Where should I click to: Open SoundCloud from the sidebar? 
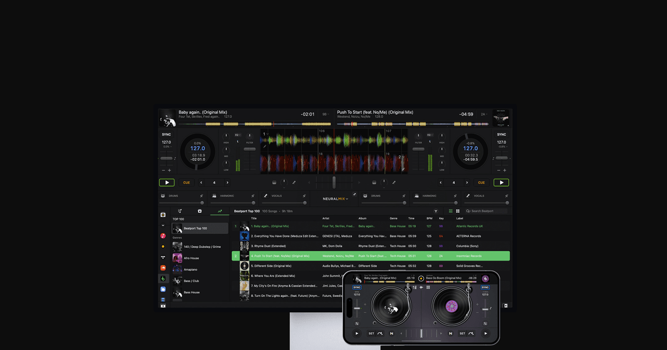tap(163, 267)
